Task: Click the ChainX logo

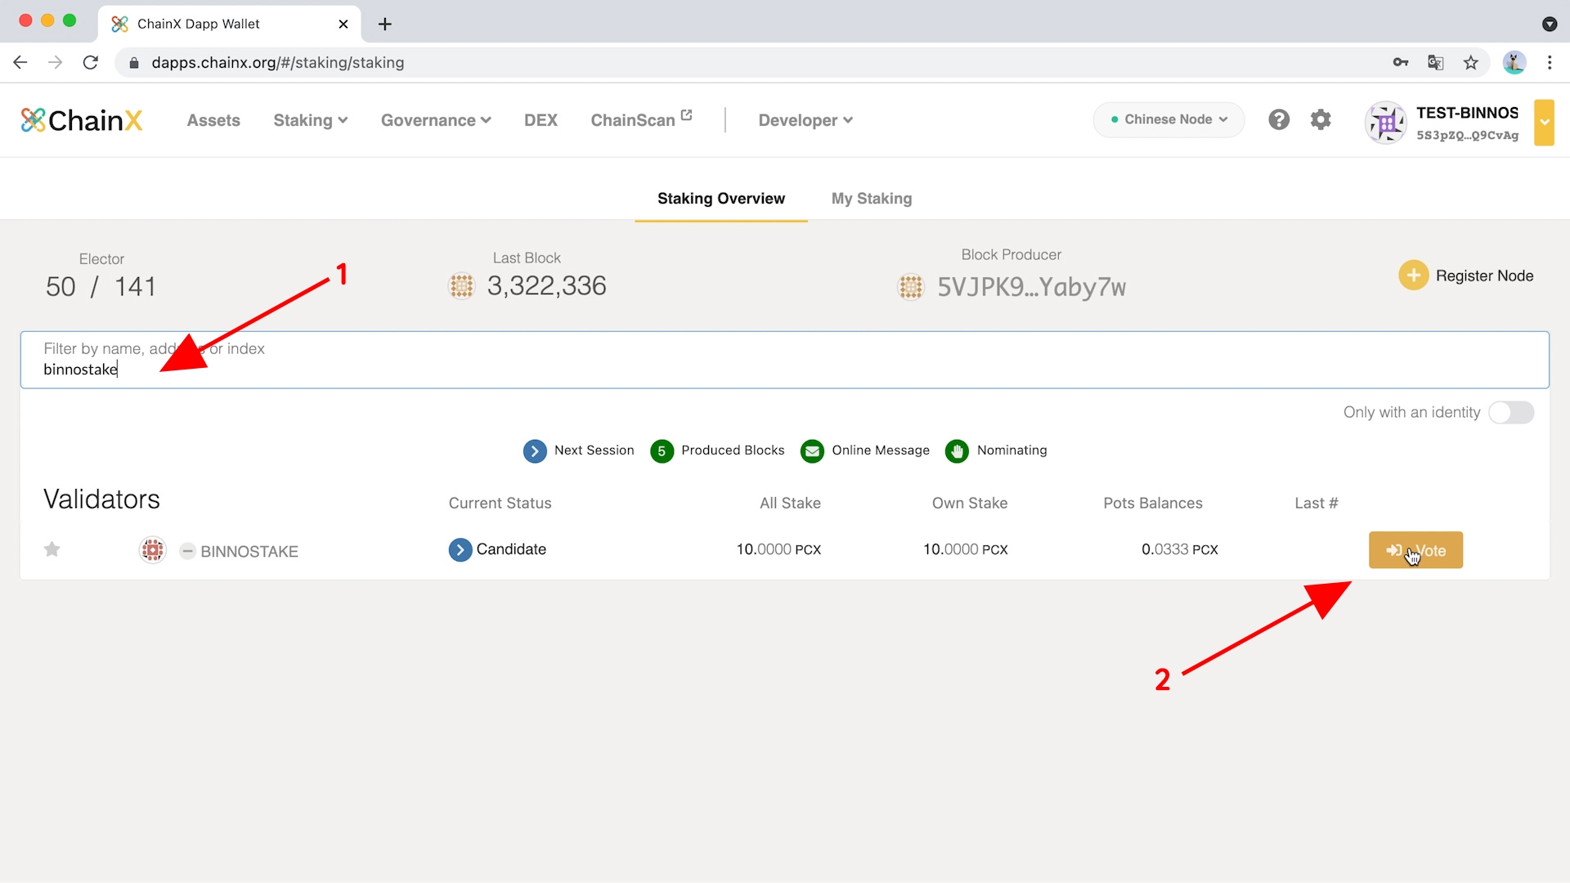Action: [x=82, y=120]
